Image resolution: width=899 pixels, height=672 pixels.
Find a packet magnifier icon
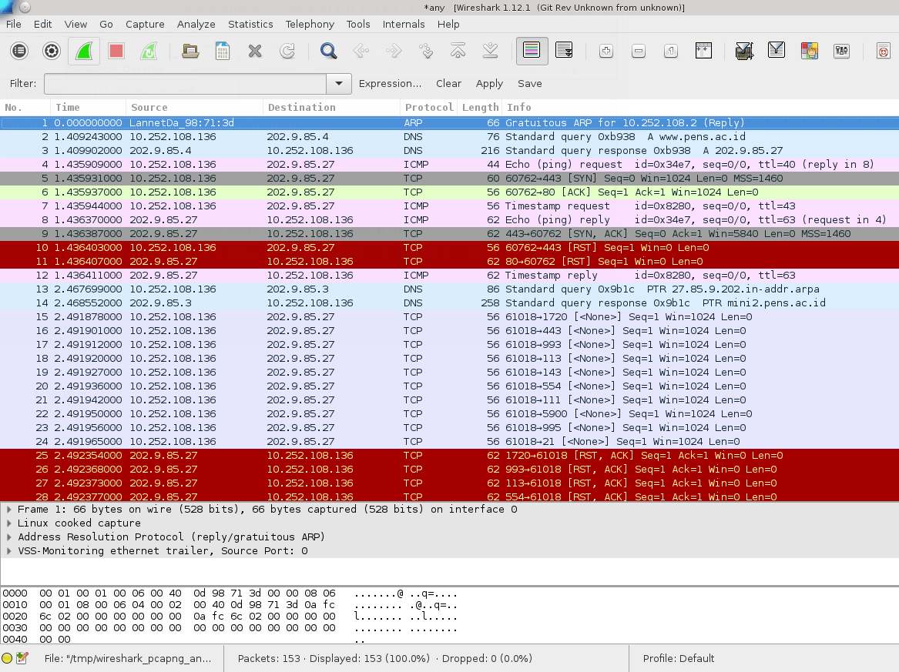coord(328,51)
